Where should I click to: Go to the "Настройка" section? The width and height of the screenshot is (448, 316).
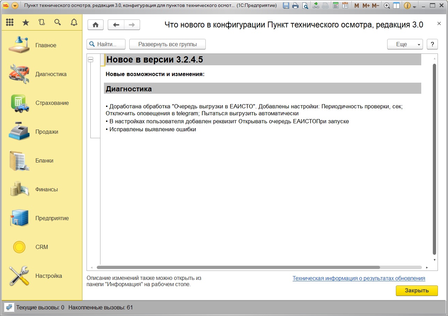tap(49, 276)
